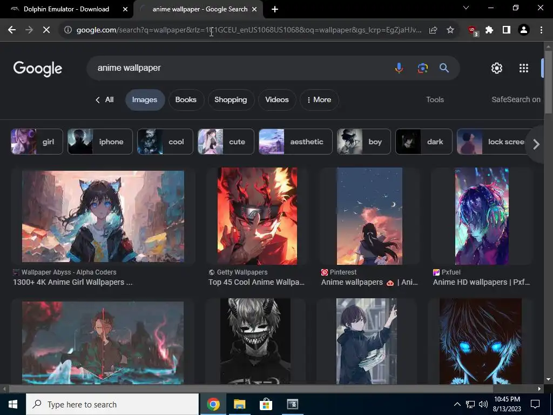Viewport: 553px width, 415px height.
Task: Switch to Videos results
Action: [277, 100]
